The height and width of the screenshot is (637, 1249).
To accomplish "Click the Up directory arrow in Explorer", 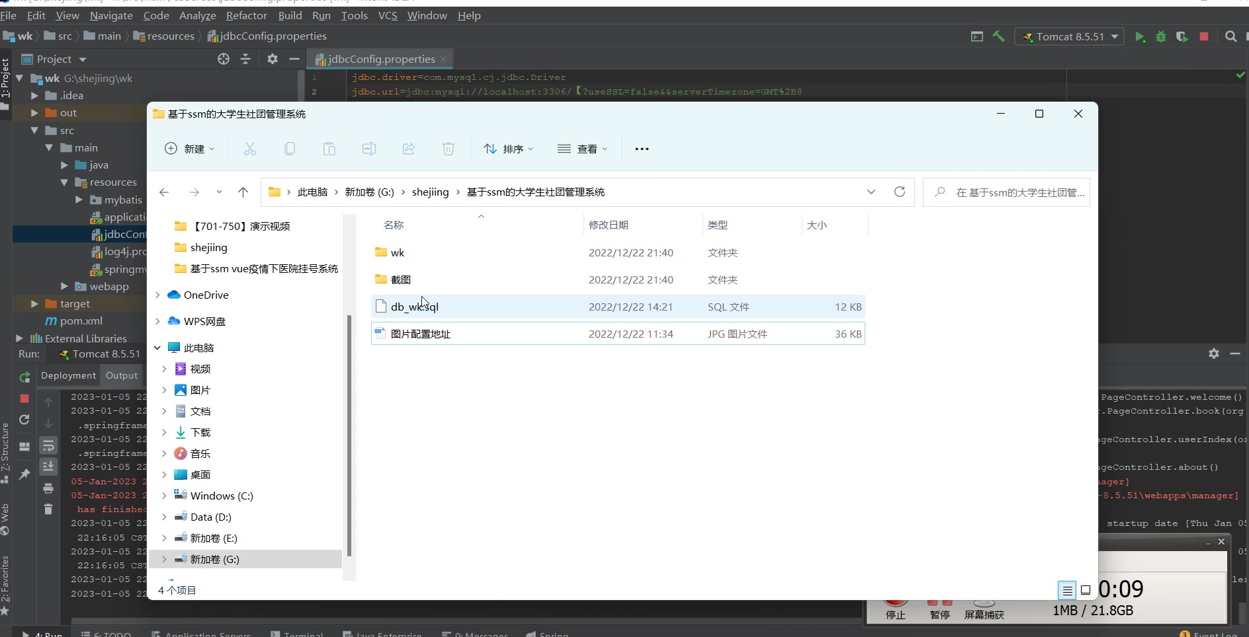I will (x=243, y=192).
